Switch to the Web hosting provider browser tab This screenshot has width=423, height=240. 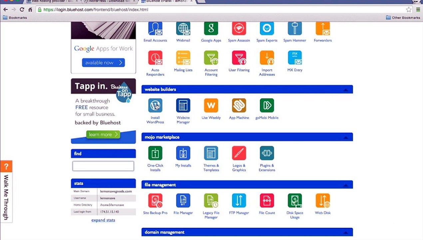tap(52, 2)
